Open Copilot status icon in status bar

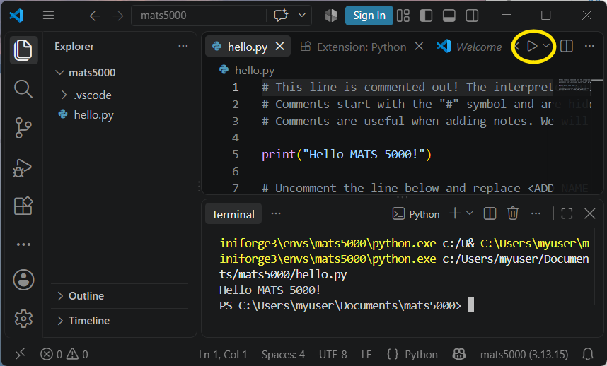(459, 354)
